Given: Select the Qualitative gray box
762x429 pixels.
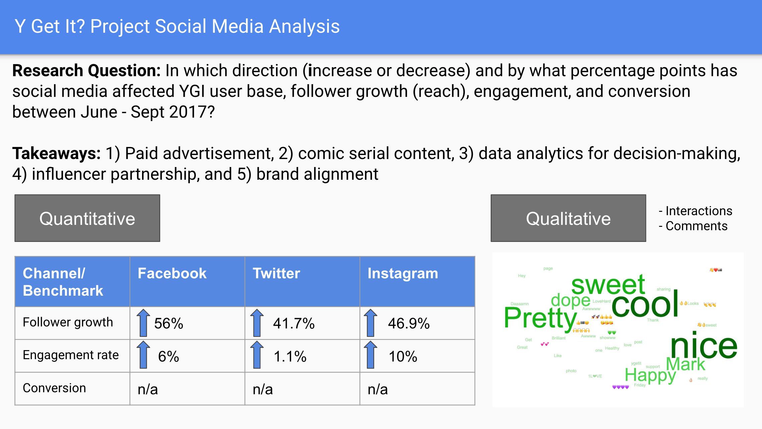Looking at the screenshot, I should (568, 218).
